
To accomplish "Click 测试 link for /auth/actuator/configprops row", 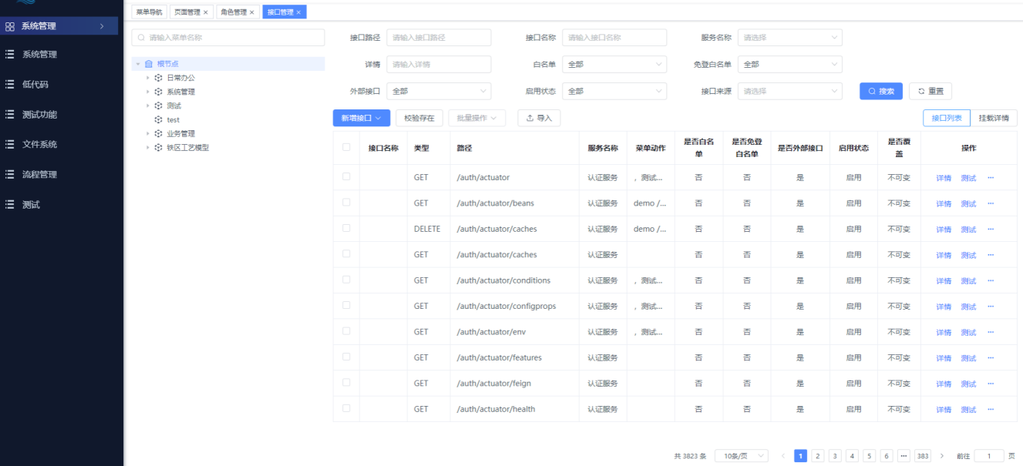I will pyautogui.click(x=968, y=307).
